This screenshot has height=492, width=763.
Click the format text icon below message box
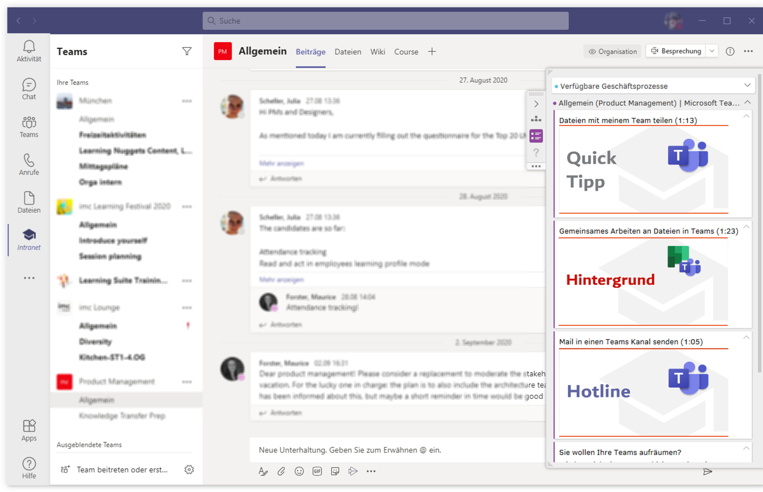[x=263, y=471]
